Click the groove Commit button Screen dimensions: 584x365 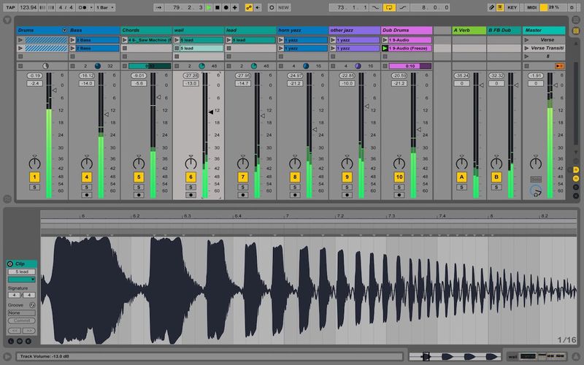point(22,320)
